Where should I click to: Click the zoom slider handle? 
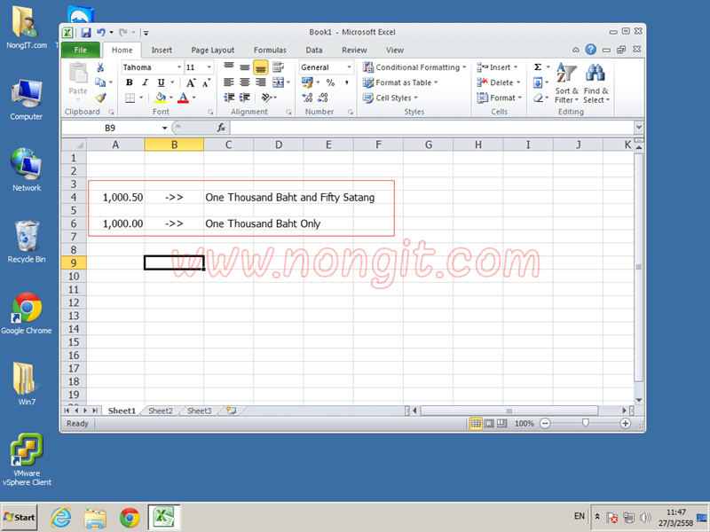586,424
